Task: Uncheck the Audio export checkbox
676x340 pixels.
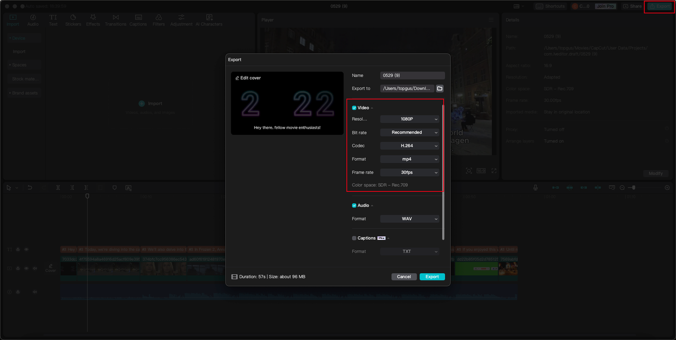Action: tap(354, 206)
